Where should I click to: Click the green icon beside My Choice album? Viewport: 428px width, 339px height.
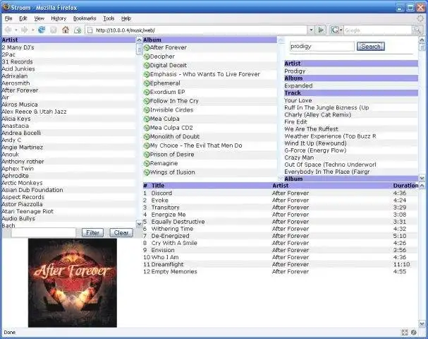[147, 146]
